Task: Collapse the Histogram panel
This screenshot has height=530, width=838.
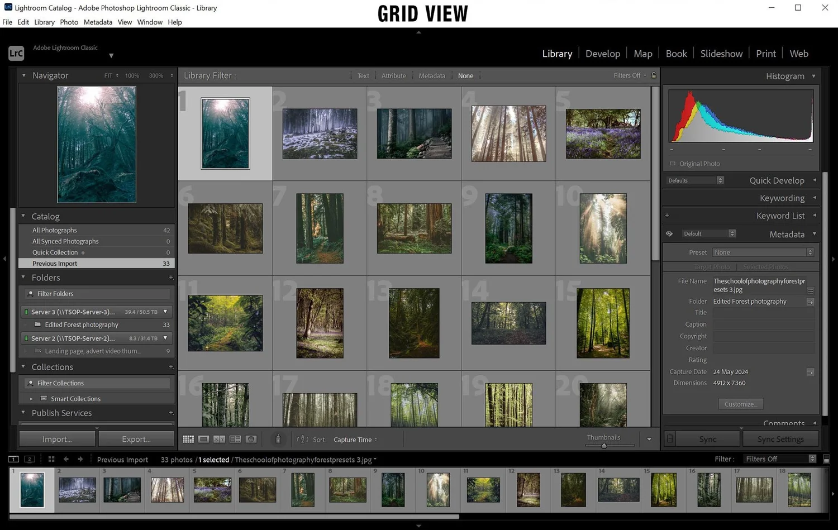Action: tap(813, 76)
